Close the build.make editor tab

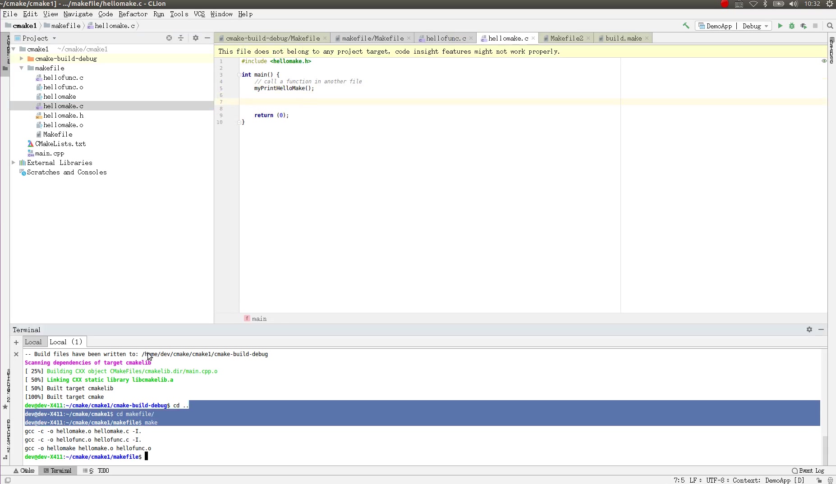pyautogui.click(x=647, y=38)
